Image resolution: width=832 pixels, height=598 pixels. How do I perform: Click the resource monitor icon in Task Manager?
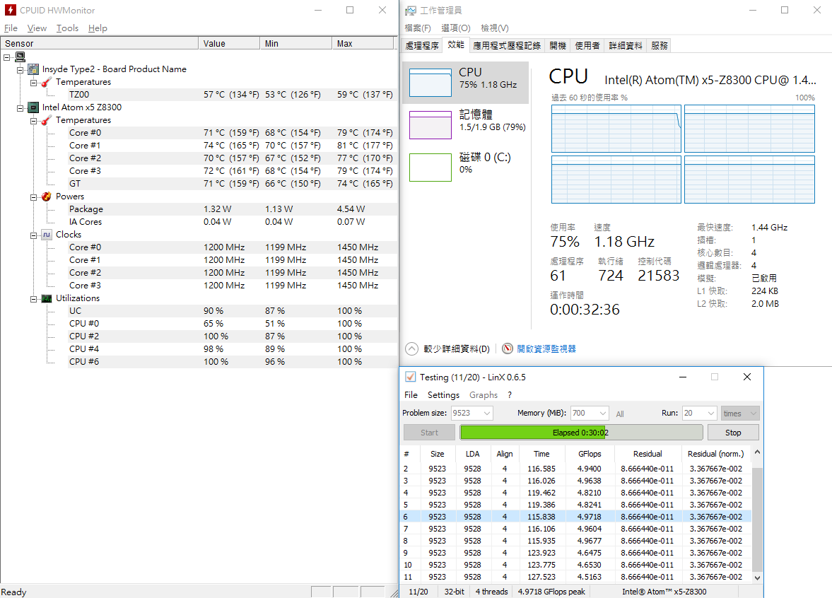pos(508,348)
